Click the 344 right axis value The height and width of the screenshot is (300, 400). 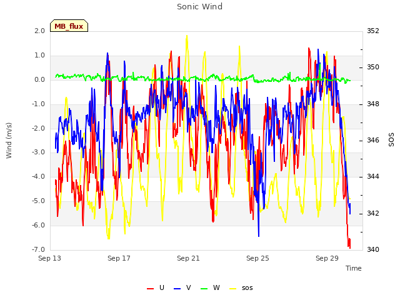373,176
